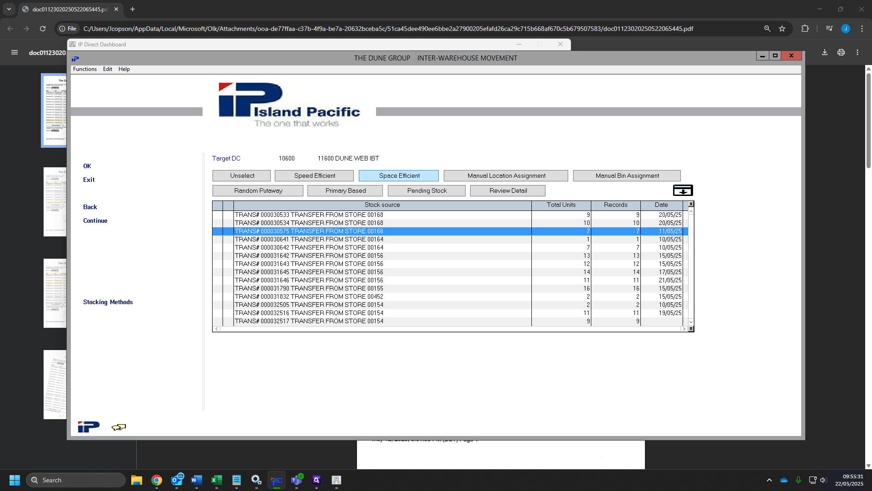This screenshot has height=491, width=872.
Task: Open Chrome from the taskbar
Action: (x=157, y=480)
